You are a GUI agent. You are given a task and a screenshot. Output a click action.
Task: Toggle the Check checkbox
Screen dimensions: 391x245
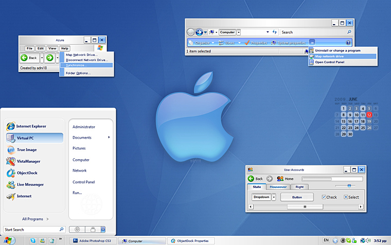324,197
